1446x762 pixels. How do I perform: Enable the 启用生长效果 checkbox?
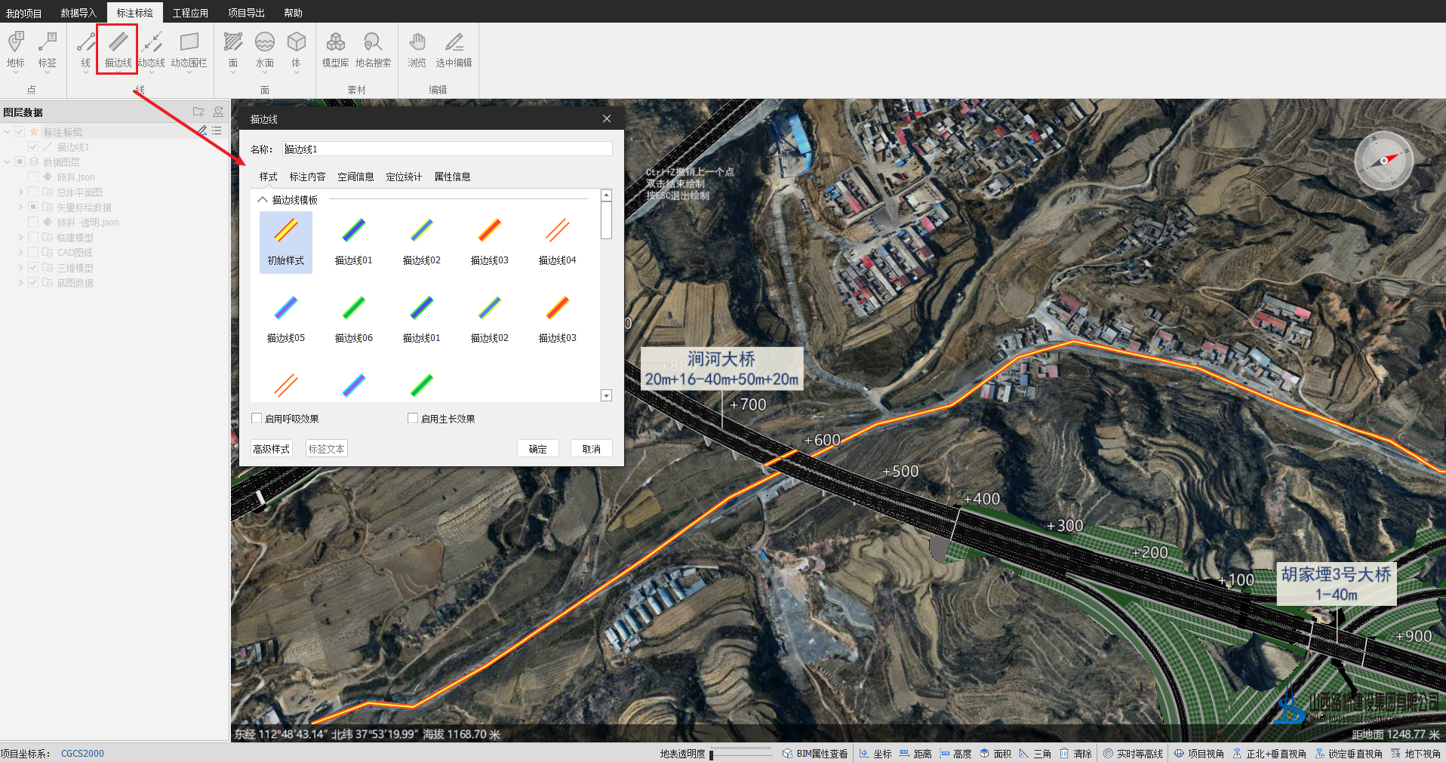(413, 418)
